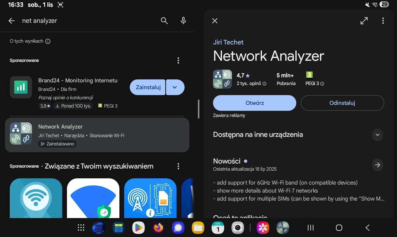The image size is (397, 237).
Task: Open the app drawer grid icon
Action: point(81,228)
